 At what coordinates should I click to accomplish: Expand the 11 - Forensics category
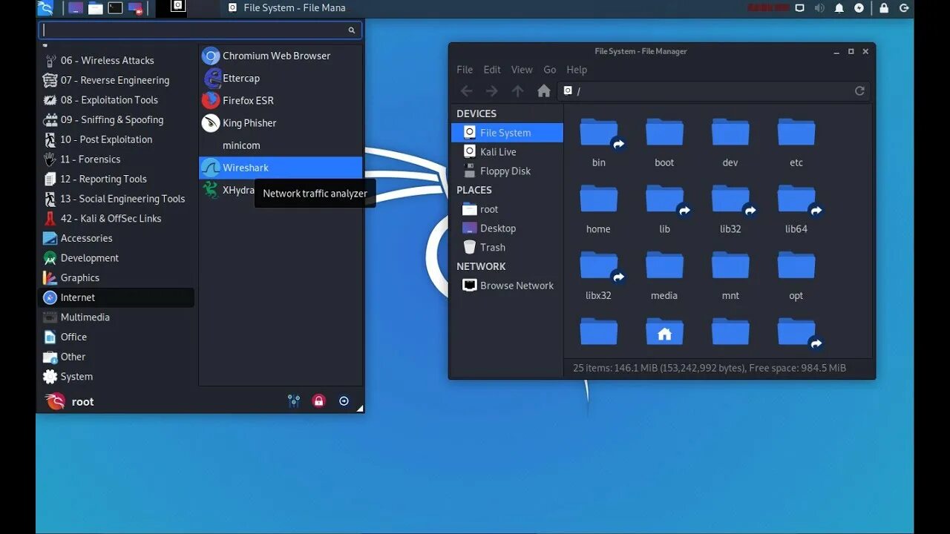(117, 159)
